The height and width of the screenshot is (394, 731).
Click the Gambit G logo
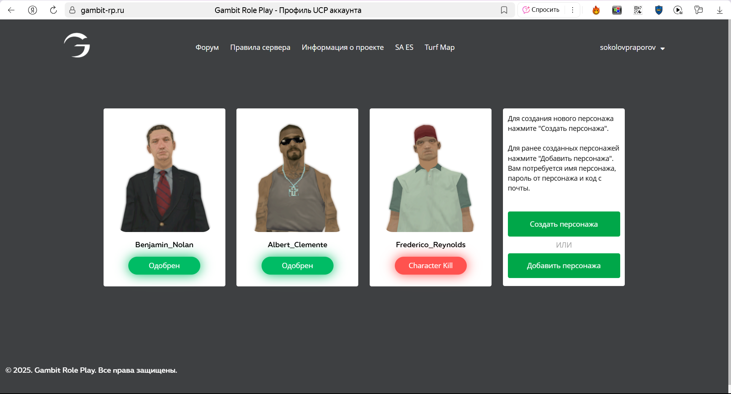(77, 45)
